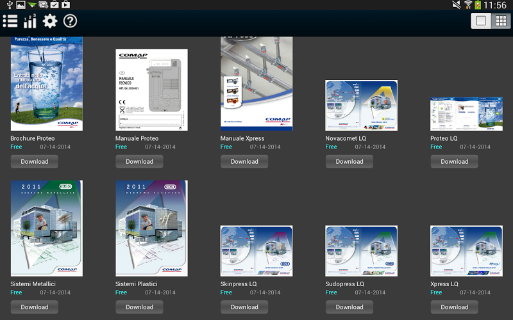Select the 'Sistemi Metallici' title
The width and height of the screenshot is (513, 320).
33,284
